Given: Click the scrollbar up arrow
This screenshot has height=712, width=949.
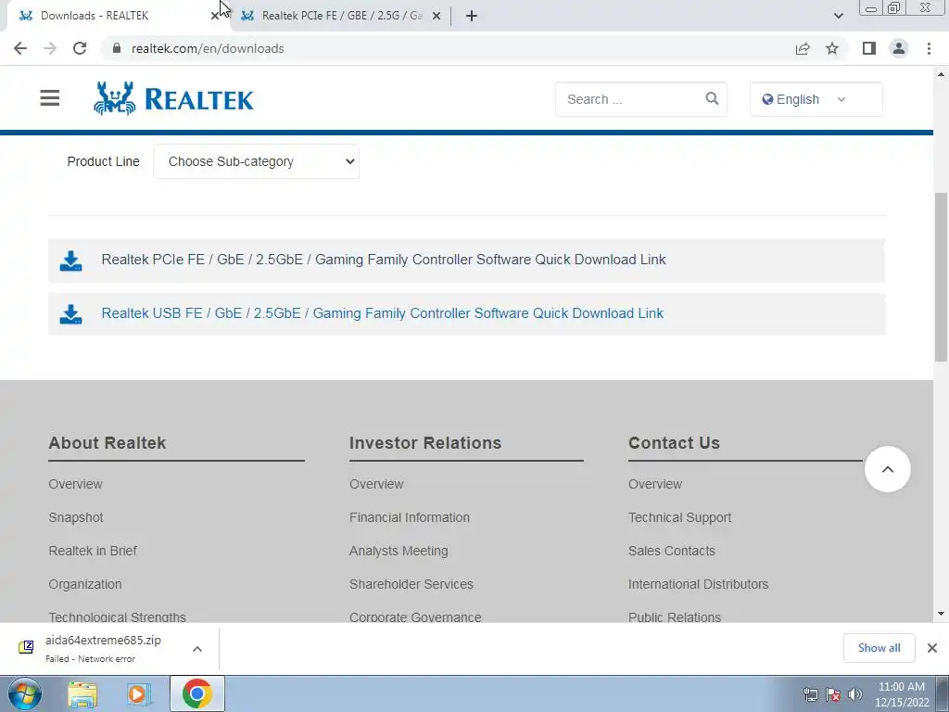Looking at the screenshot, I should [x=942, y=74].
